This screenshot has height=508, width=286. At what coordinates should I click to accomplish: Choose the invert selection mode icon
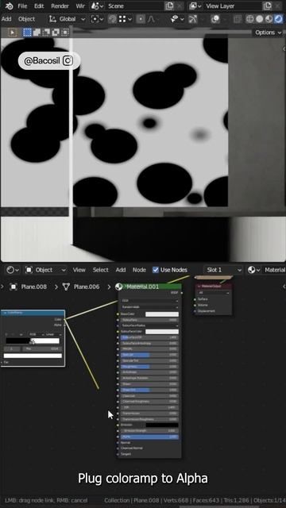tap(56, 33)
